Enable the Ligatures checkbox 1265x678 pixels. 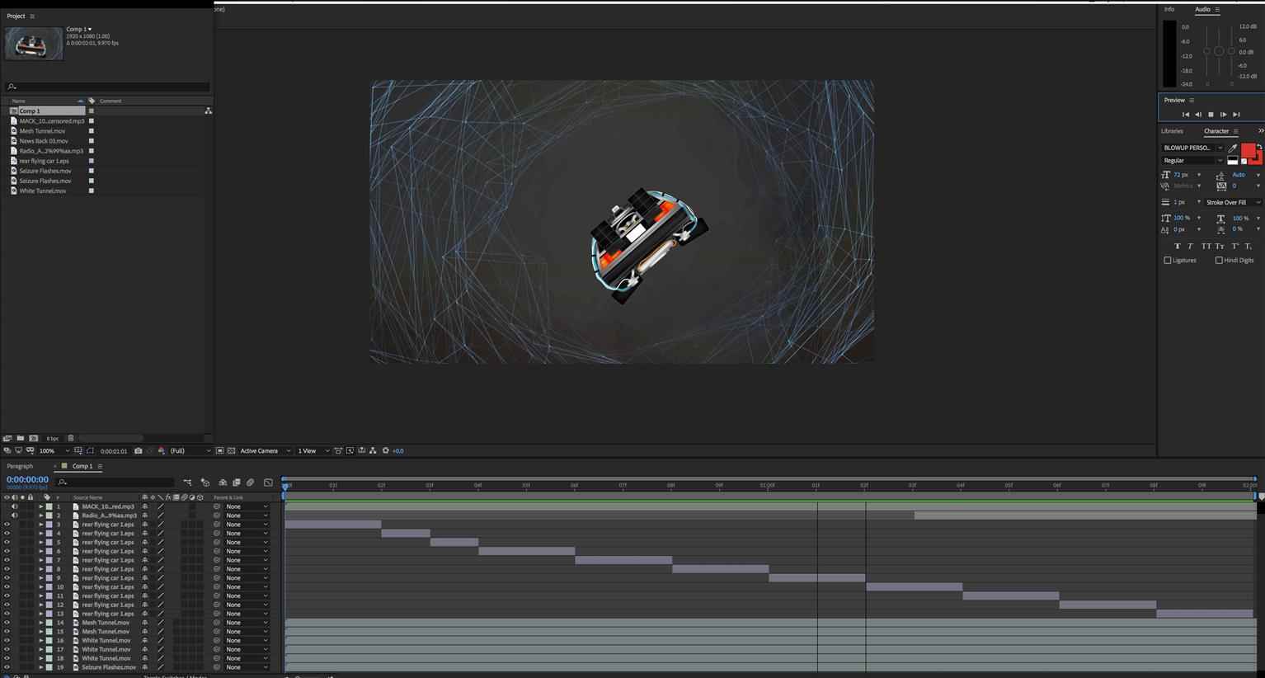(x=1168, y=261)
